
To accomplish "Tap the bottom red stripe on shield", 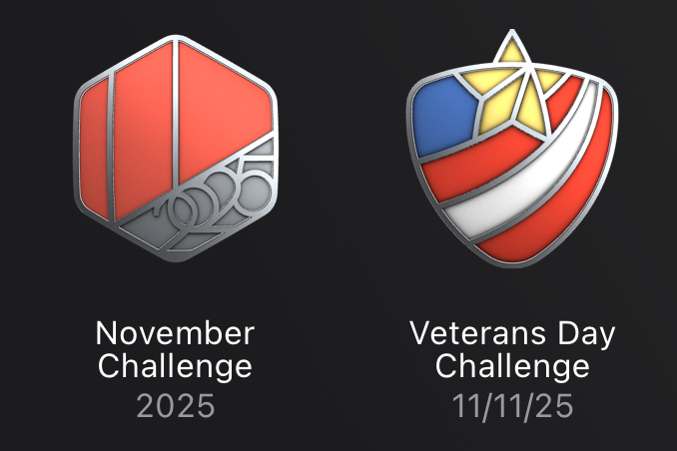I will pos(561,208).
